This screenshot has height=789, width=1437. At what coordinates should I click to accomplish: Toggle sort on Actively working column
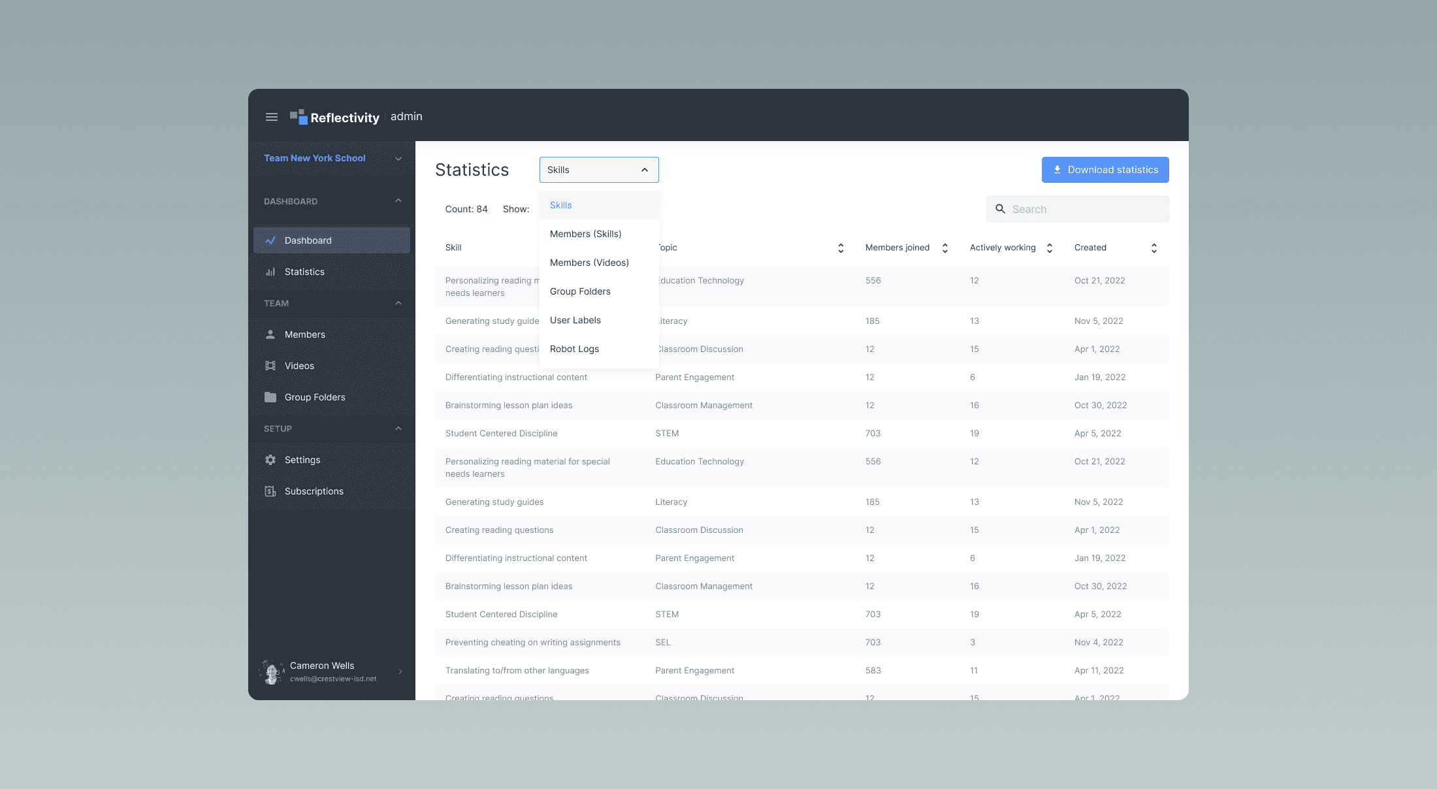pyautogui.click(x=1050, y=248)
